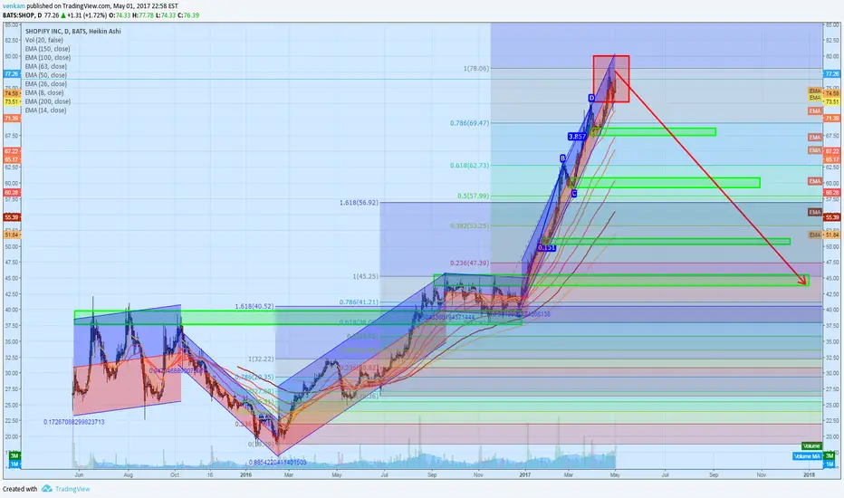Click the '1.618(56.92)' extension label
The image size is (844, 498).
tap(359, 203)
